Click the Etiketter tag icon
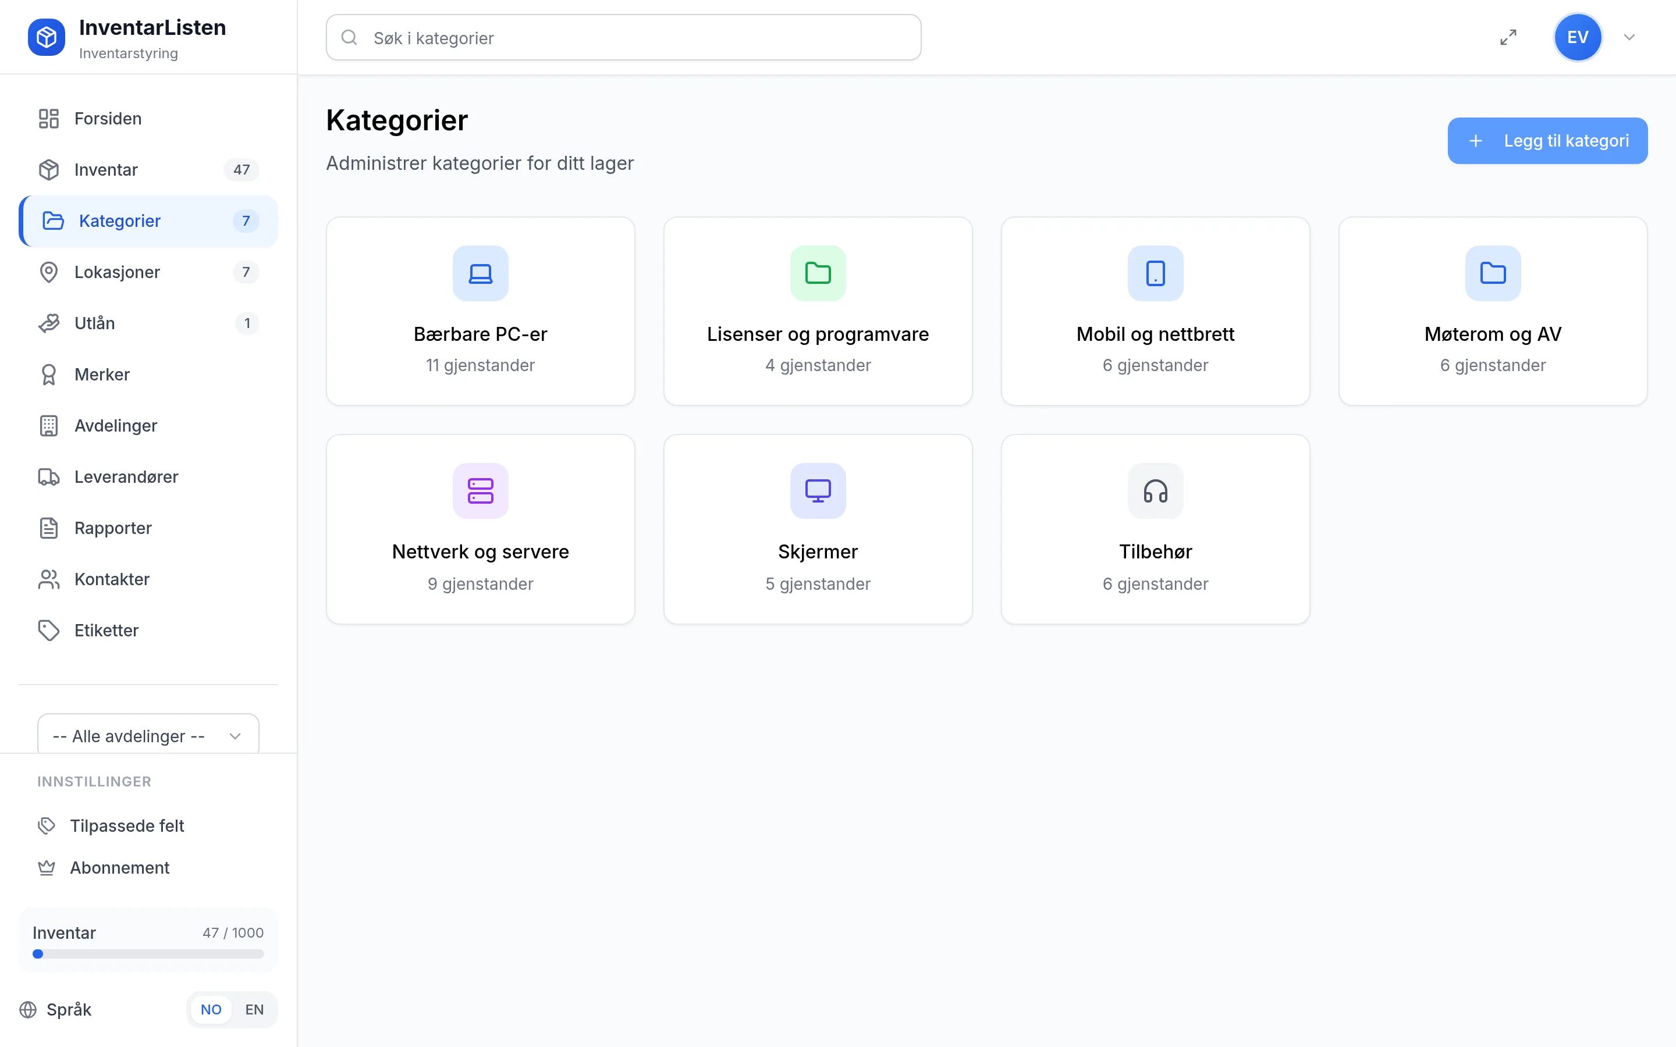Screen dimensions: 1676x1047 48,631
